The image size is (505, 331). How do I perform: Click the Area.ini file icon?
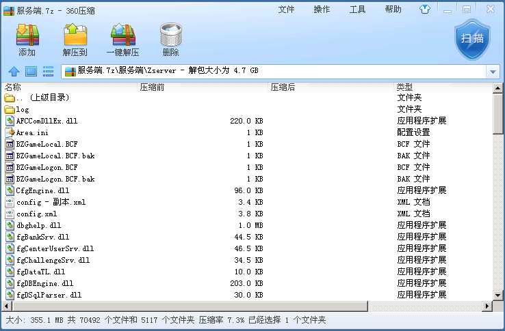[10, 132]
